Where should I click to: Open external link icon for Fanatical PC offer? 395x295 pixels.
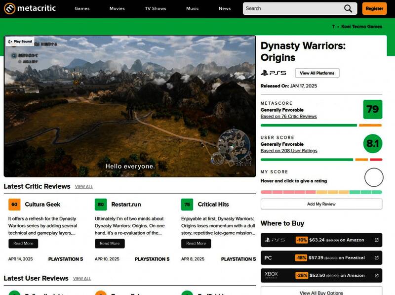point(377,258)
